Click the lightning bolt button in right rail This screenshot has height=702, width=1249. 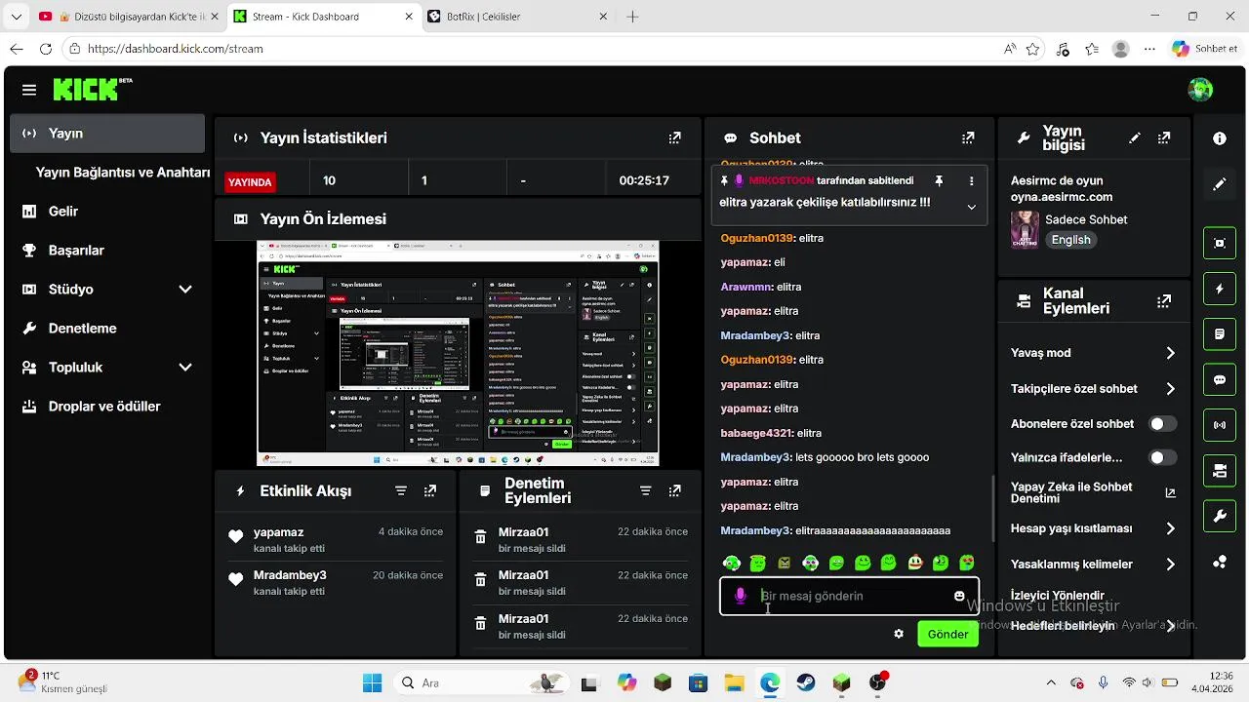[1220, 289]
